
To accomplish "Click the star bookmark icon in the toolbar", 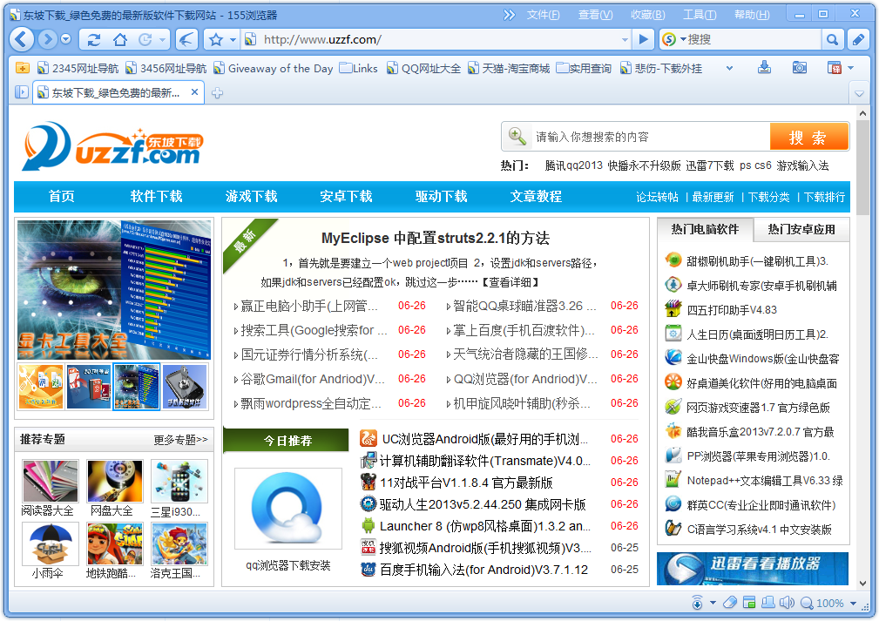I will (x=216, y=39).
